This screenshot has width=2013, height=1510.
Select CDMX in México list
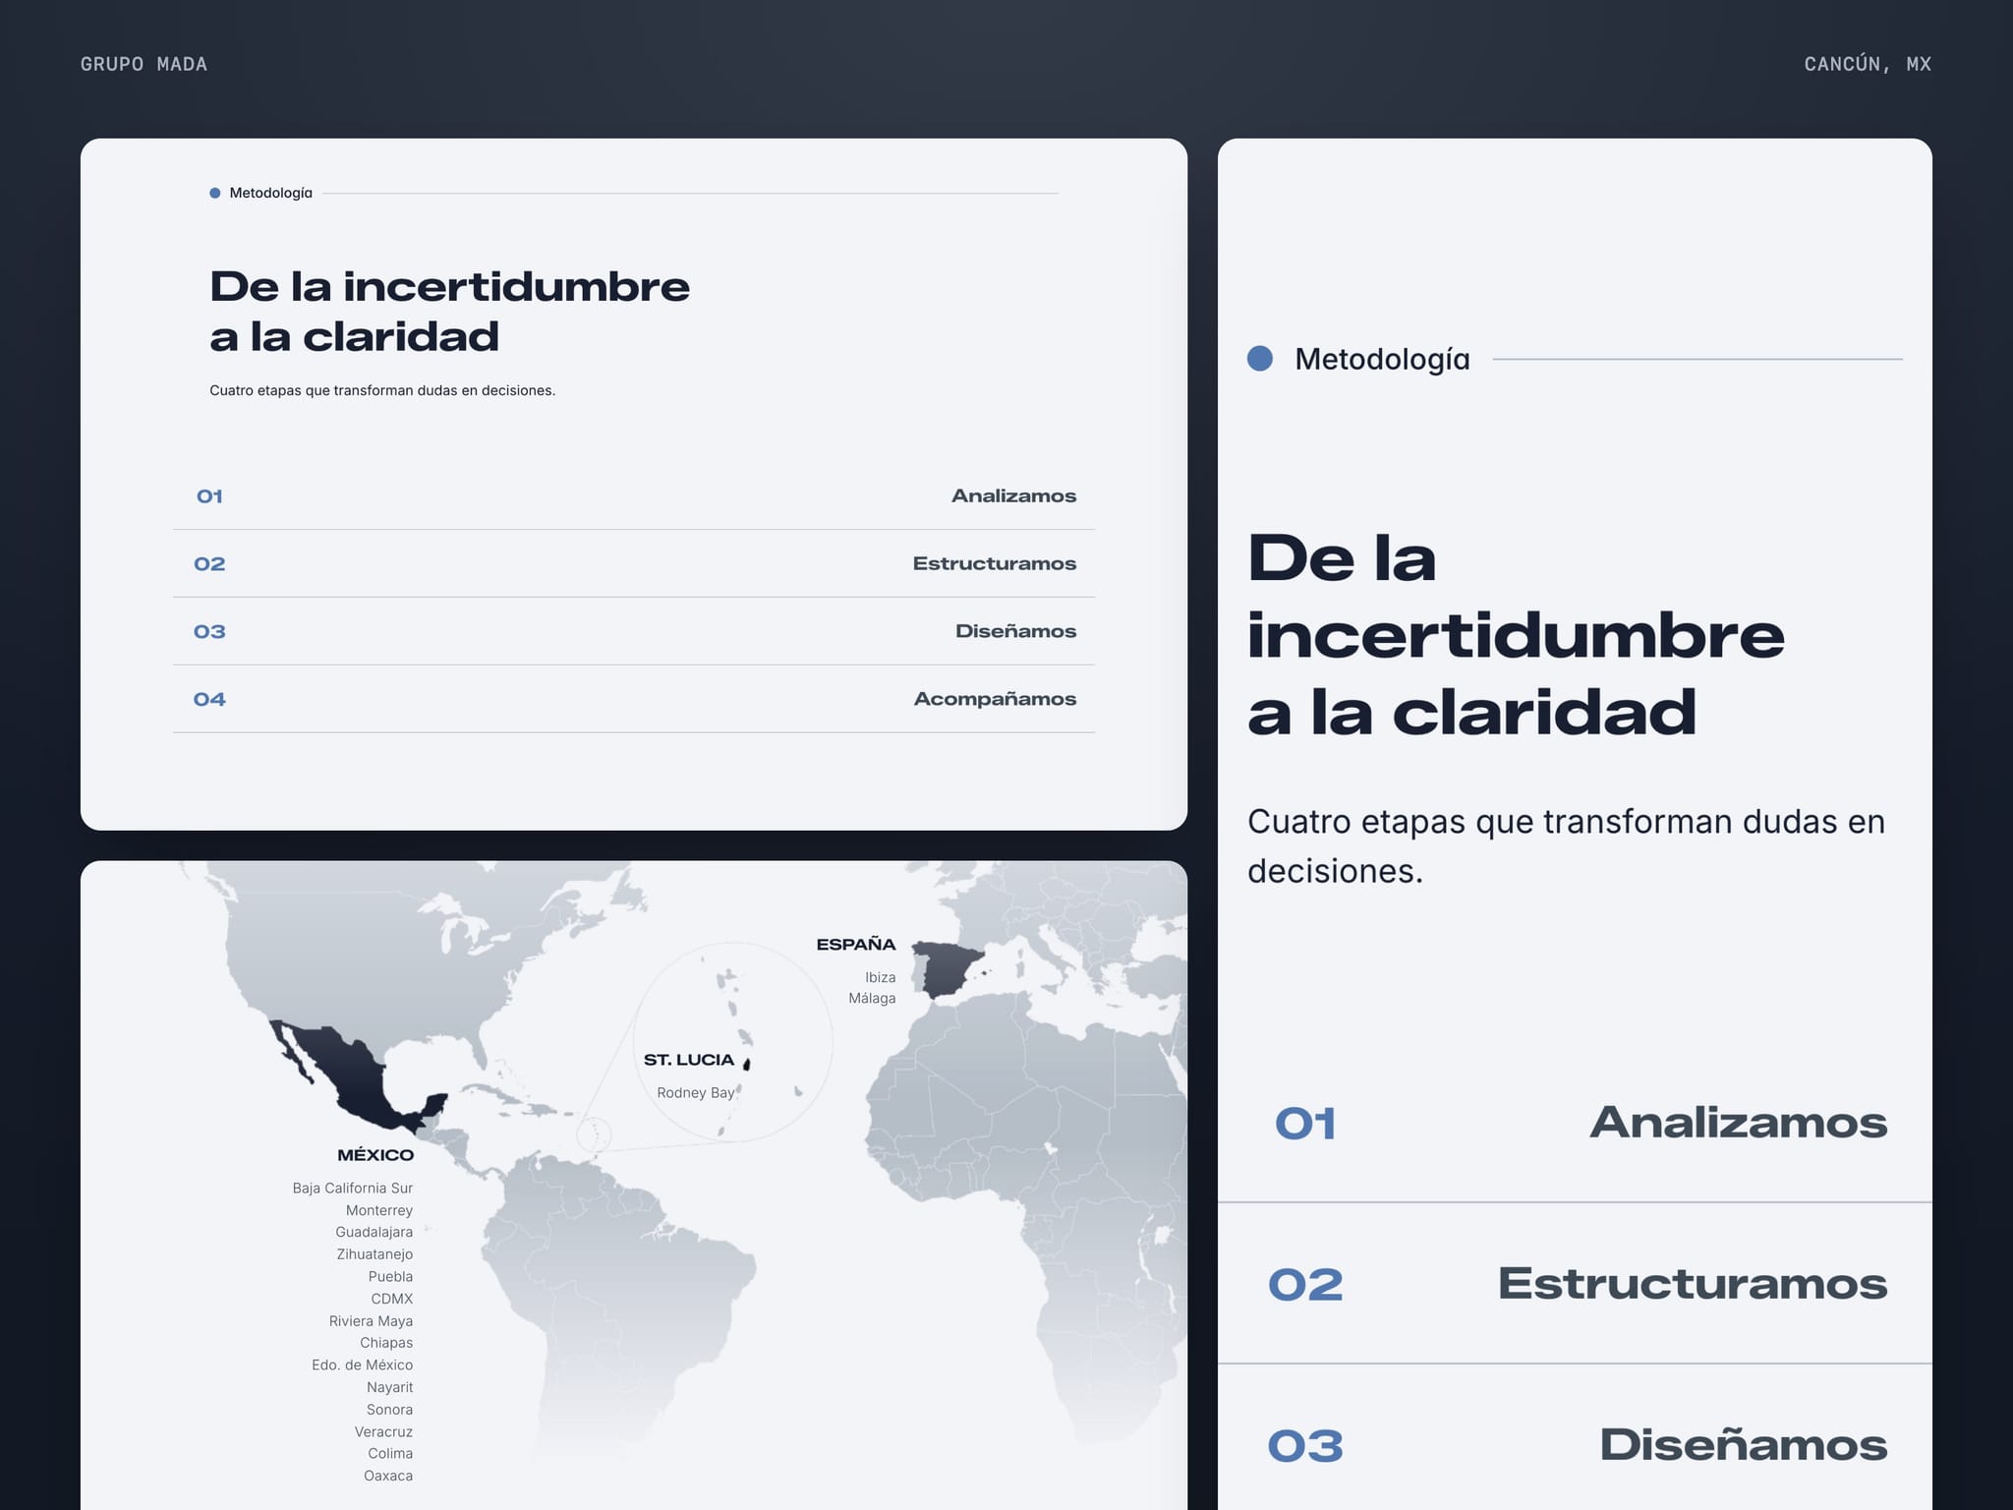(392, 1300)
